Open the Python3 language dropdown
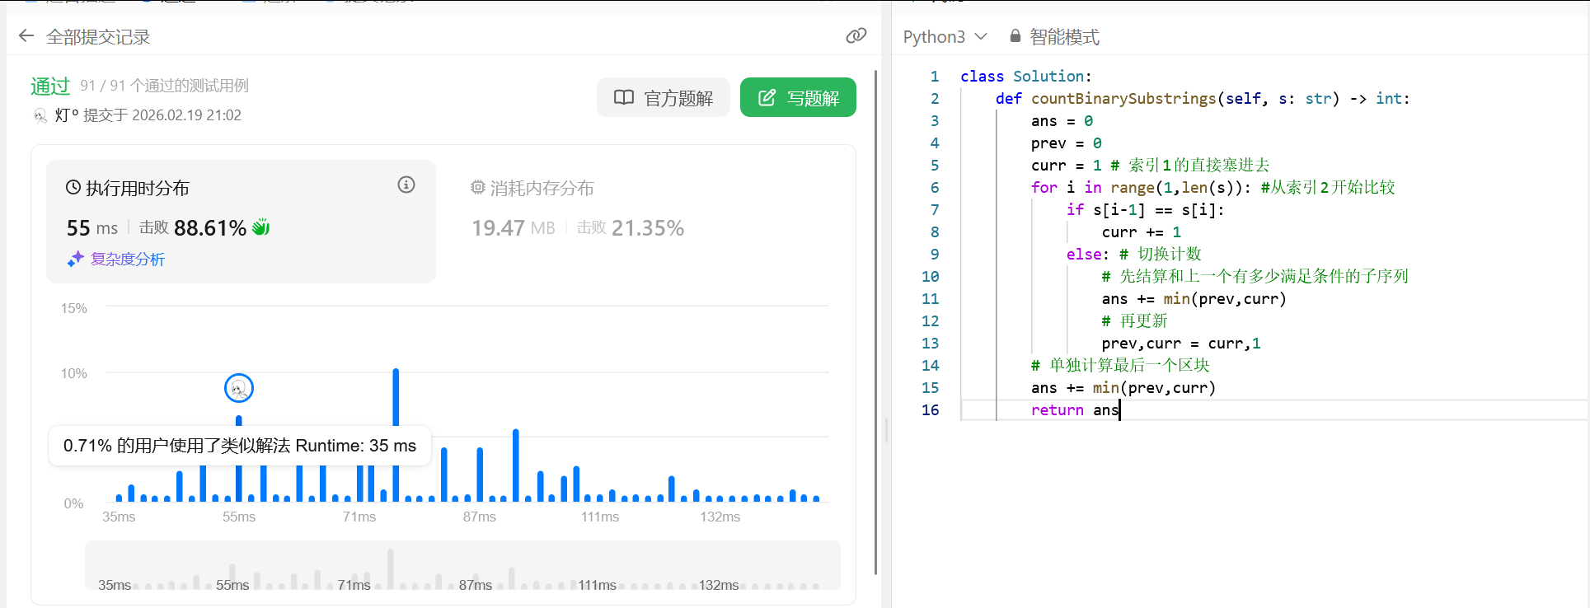The height and width of the screenshot is (608, 1590). pos(934,37)
